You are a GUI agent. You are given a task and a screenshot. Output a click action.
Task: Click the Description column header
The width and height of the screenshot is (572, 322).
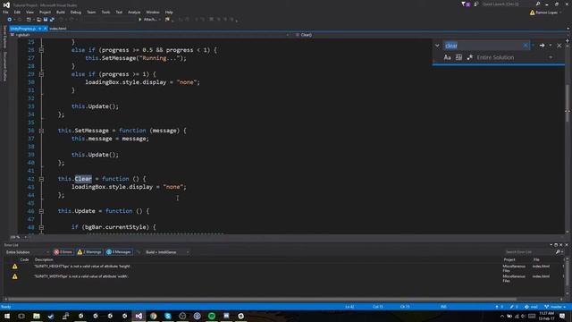(x=44, y=259)
